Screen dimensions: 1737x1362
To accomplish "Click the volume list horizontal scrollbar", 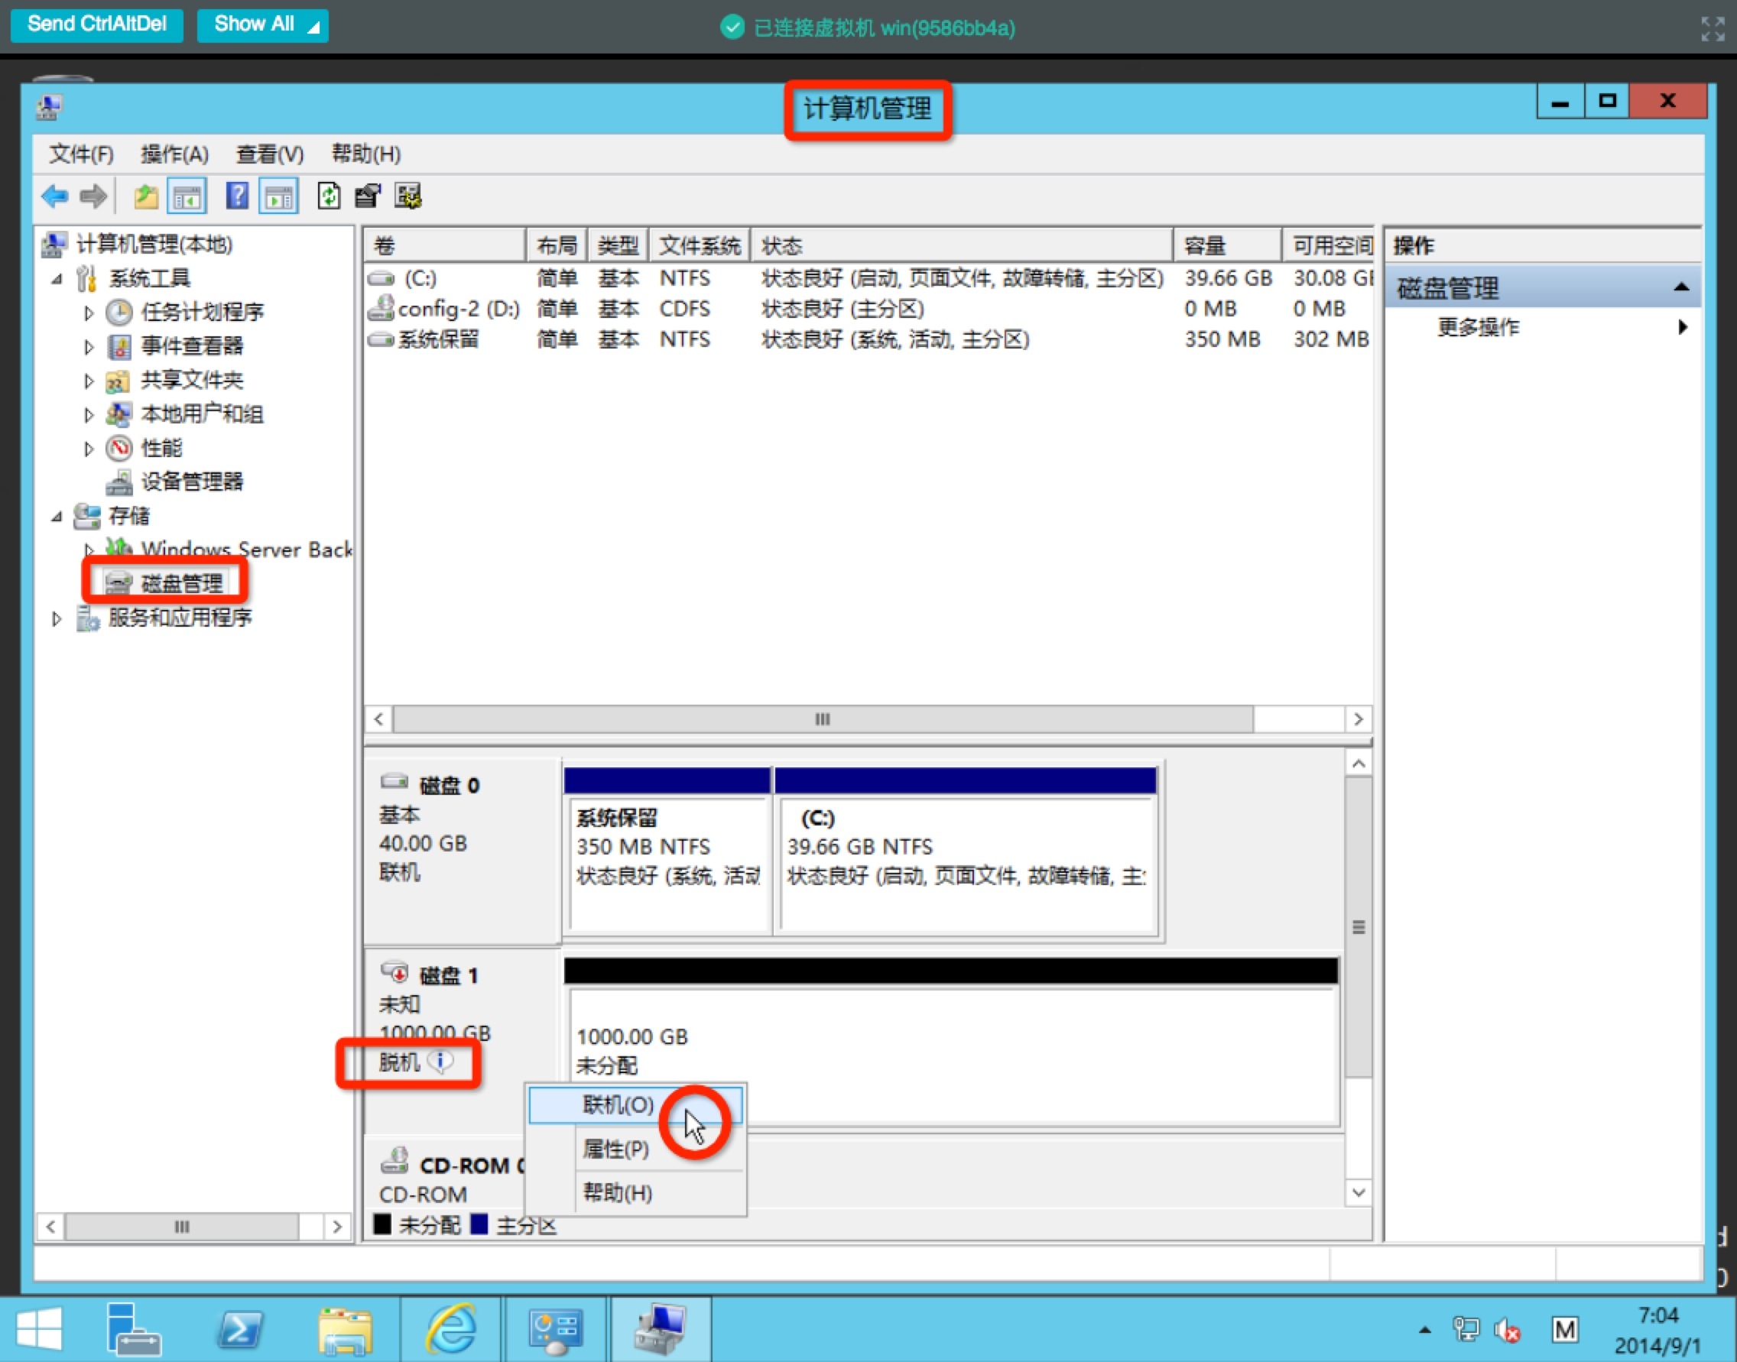I will pyautogui.click(x=822, y=719).
